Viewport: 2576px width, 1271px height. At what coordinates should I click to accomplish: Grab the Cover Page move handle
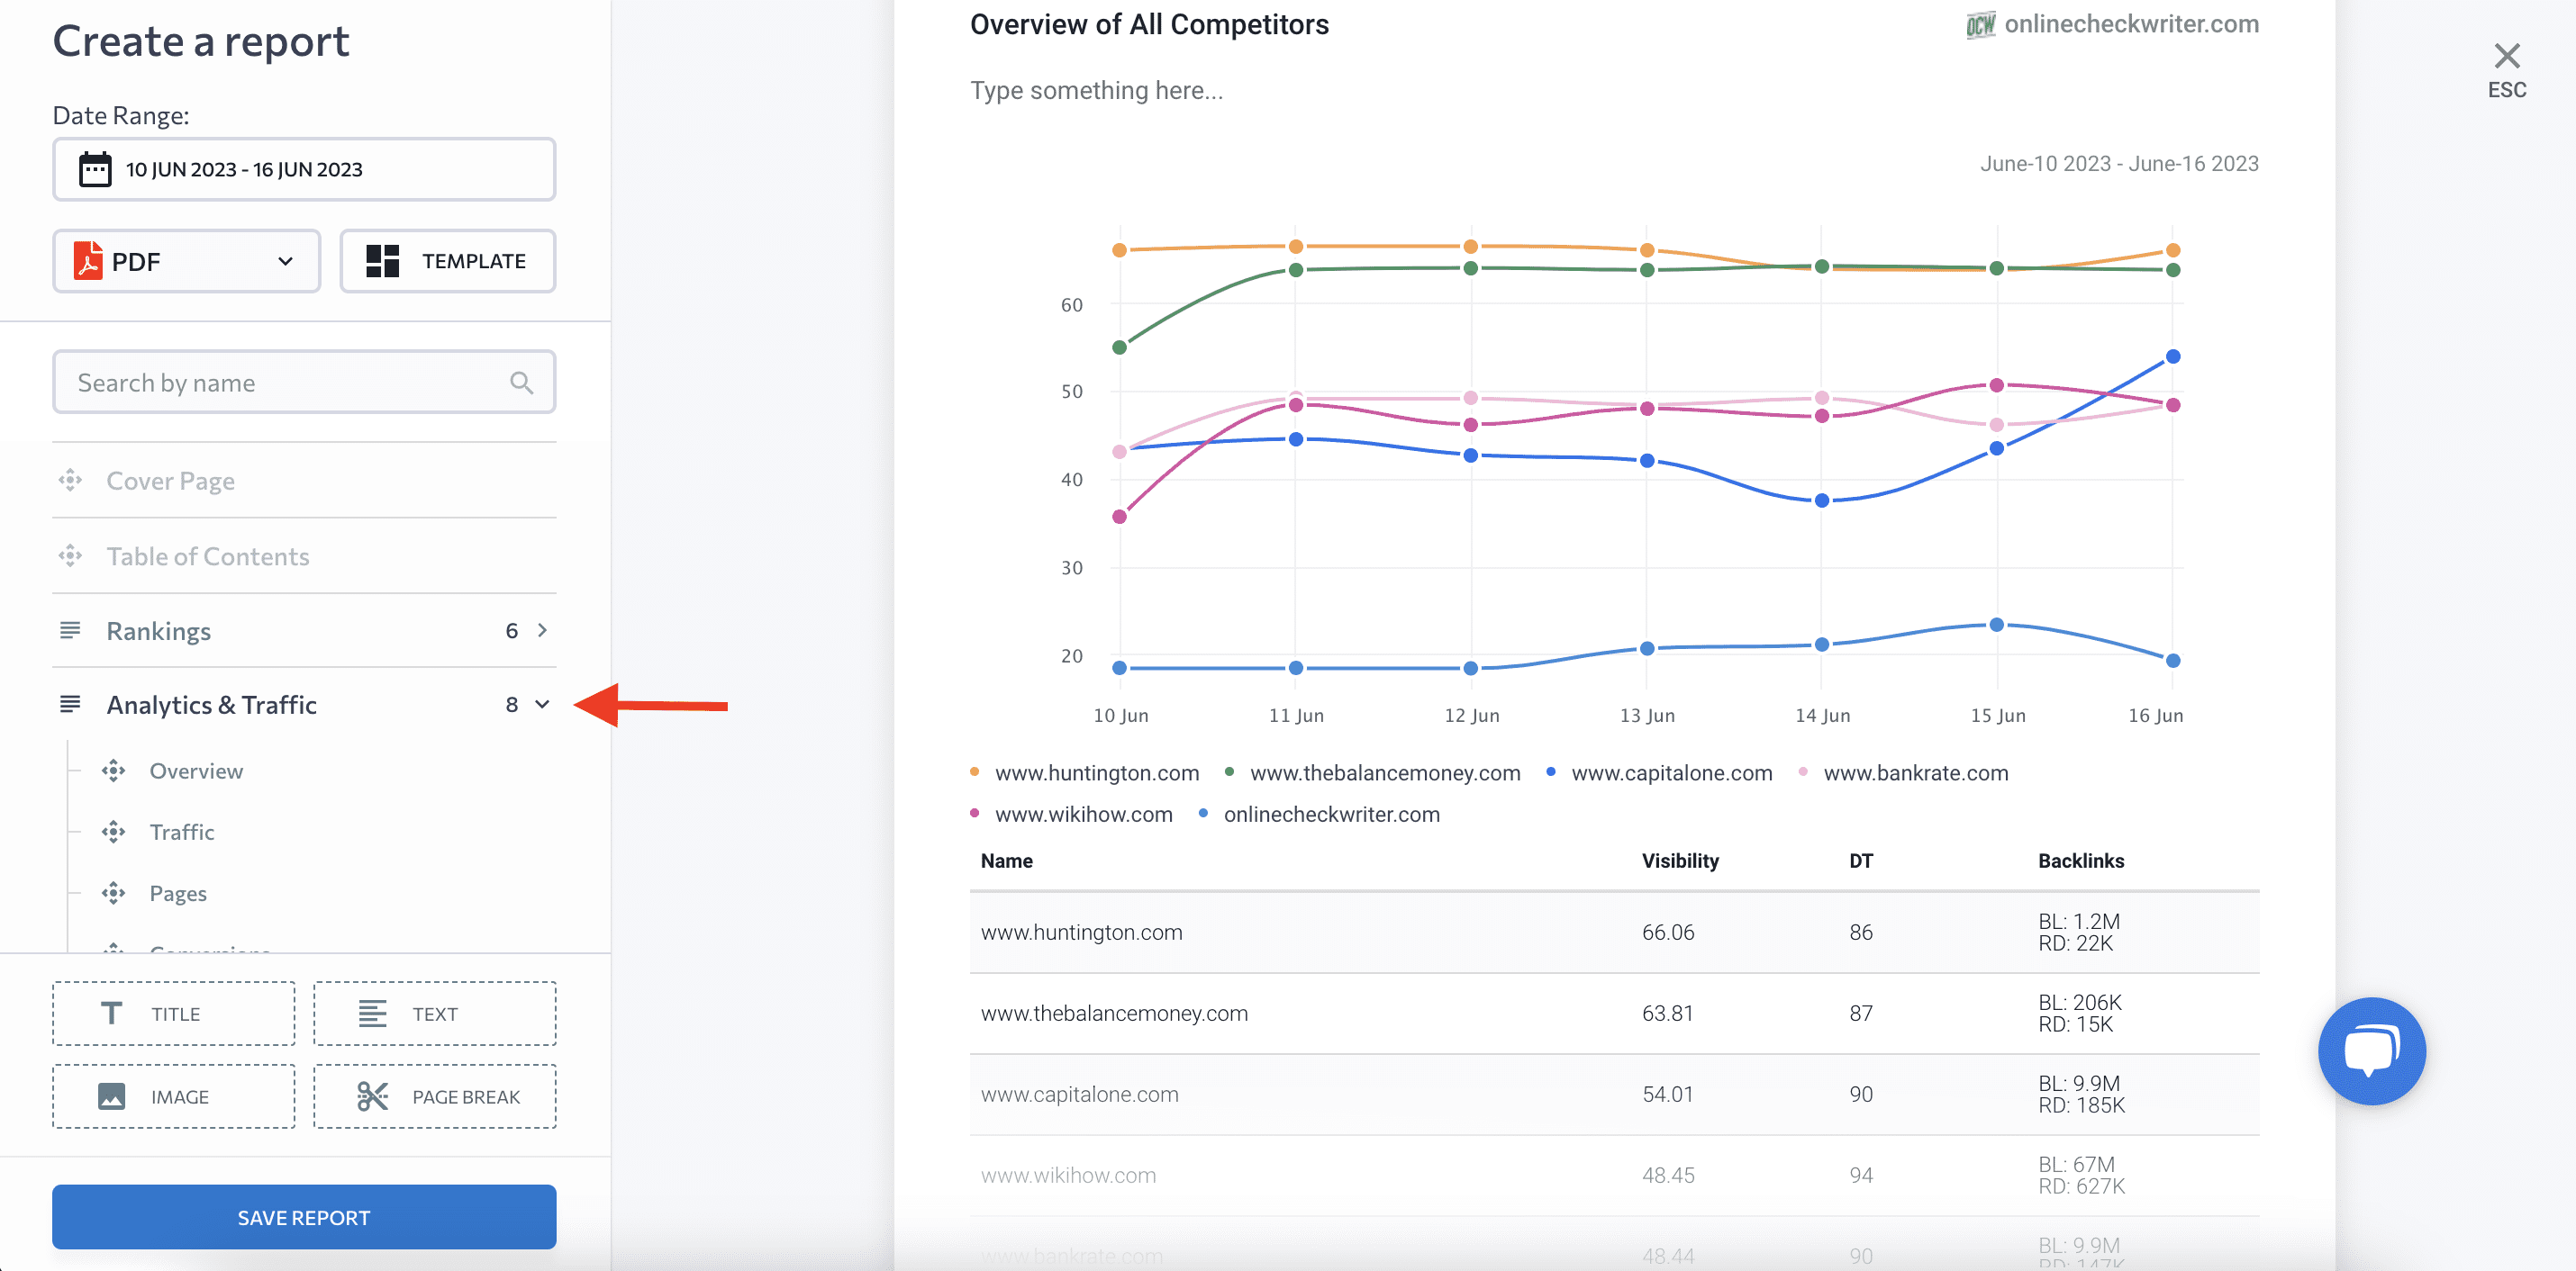pyautogui.click(x=70, y=481)
